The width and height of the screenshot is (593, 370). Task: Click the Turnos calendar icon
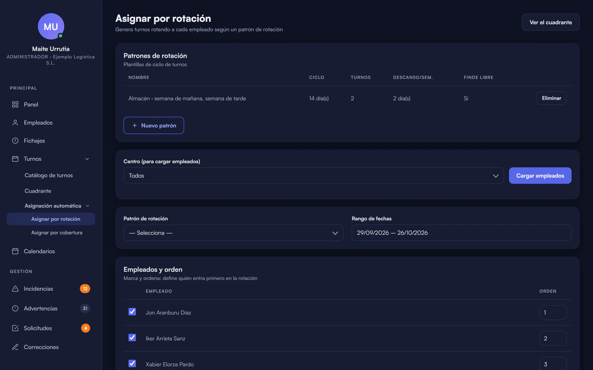(x=15, y=159)
